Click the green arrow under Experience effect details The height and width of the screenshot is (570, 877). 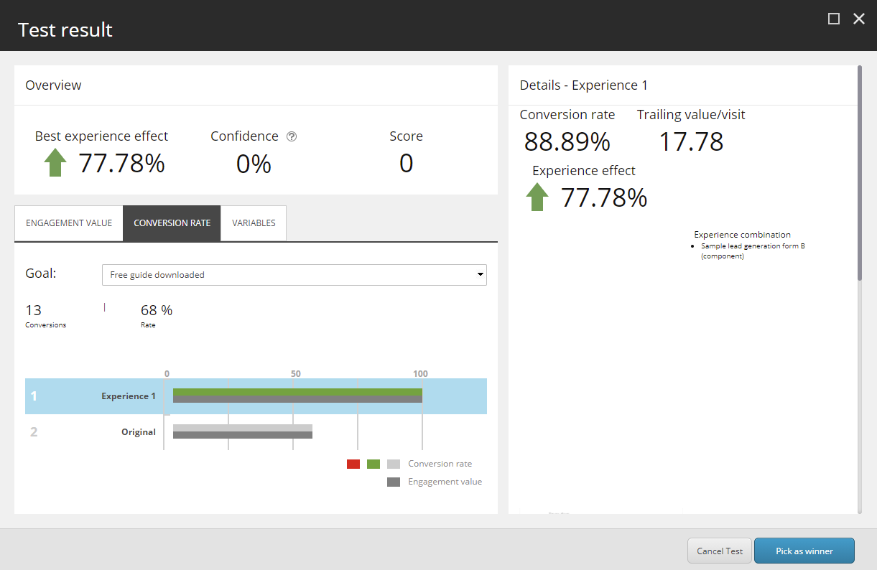click(x=537, y=197)
